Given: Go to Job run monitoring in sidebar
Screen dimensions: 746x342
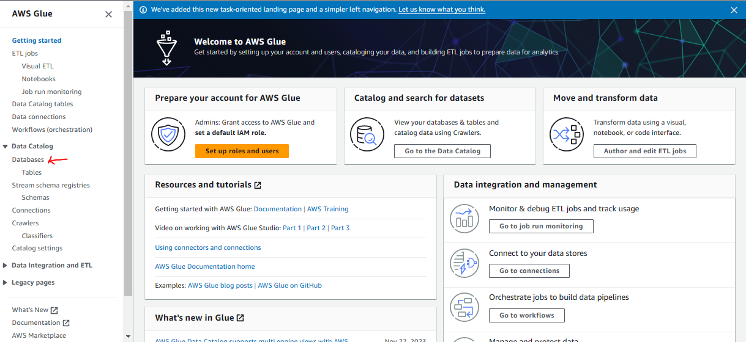Looking at the screenshot, I should 51,92.
